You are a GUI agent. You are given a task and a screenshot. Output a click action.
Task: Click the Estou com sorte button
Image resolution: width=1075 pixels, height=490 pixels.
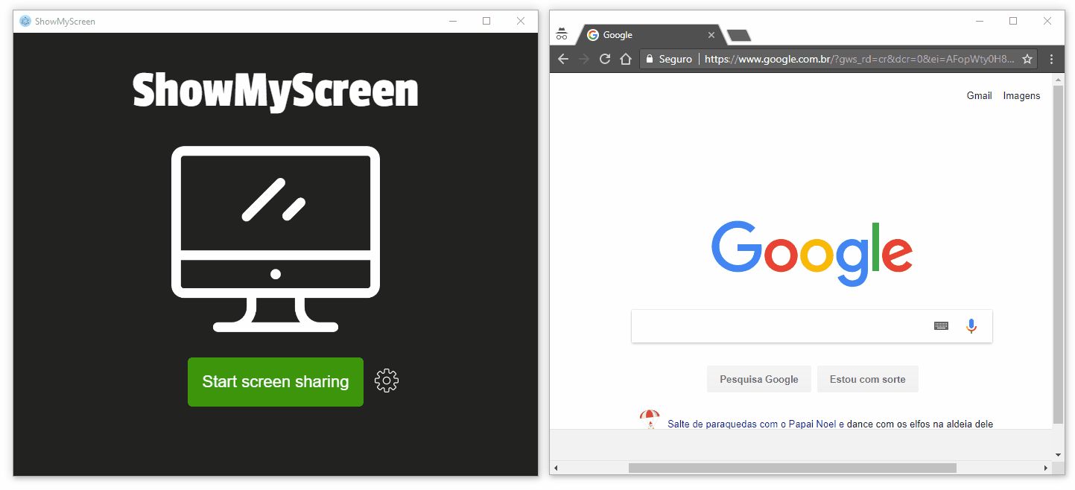coord(868,379)
